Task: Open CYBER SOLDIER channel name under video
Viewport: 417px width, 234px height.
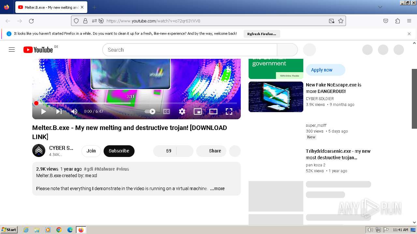Action: point(61,148)
